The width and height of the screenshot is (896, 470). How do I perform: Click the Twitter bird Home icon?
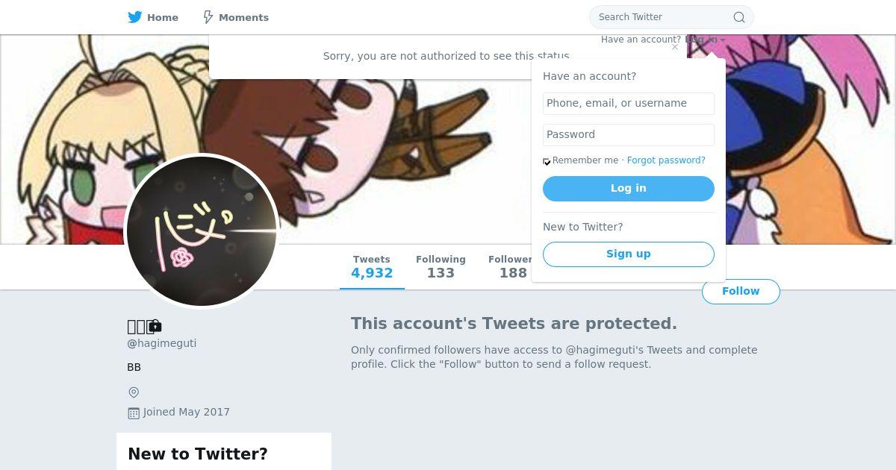(135, 17)
